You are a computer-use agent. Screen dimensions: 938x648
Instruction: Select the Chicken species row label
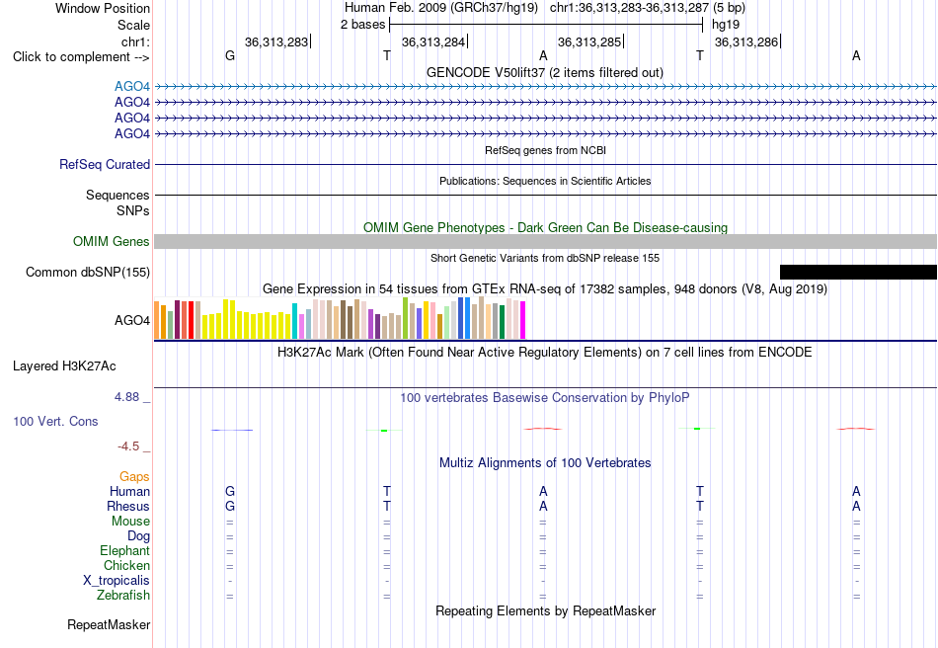pos(126,565)
